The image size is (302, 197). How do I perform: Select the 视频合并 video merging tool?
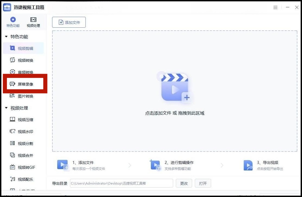(26, 155)
